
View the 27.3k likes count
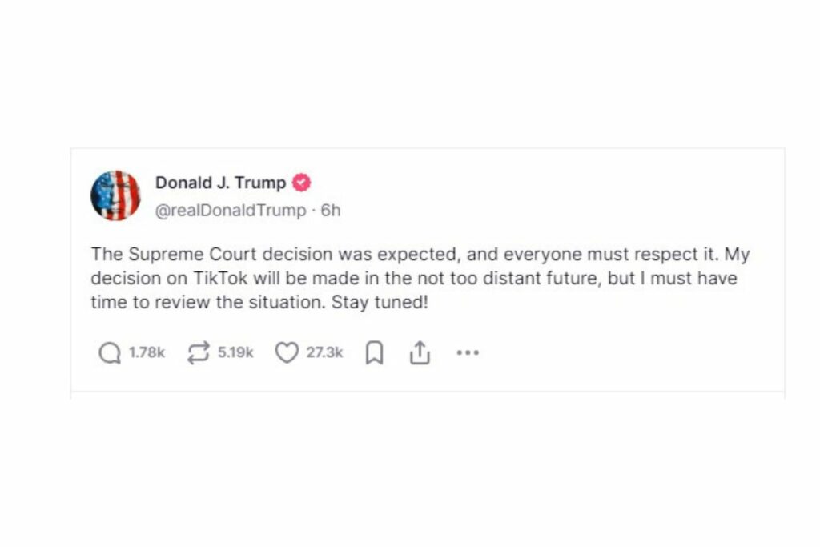click(x=325, y=353)
